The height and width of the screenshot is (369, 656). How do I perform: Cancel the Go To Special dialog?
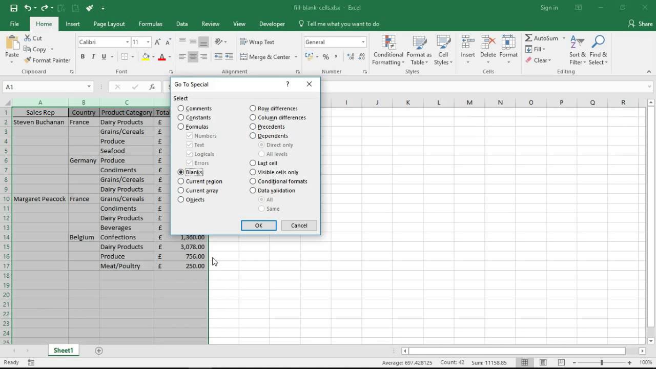coord(299,225)
